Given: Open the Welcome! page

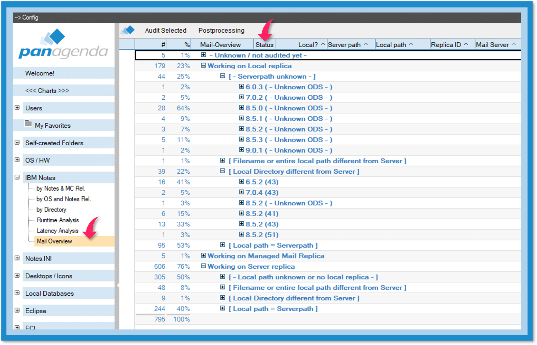Looking at the screenshot, I should coord(40,73).
